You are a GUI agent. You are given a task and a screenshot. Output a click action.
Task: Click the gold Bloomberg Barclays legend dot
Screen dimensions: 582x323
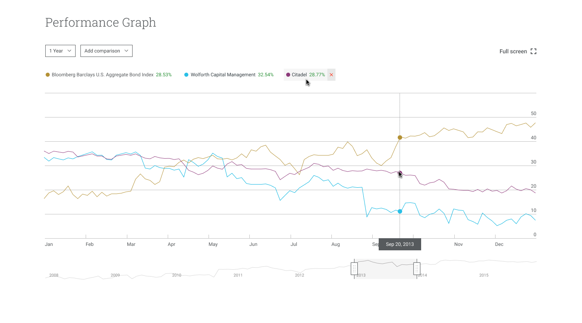[48, 75]
